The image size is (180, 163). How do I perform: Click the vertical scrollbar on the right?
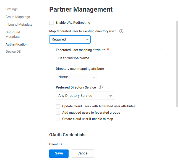tap(177, 64)
